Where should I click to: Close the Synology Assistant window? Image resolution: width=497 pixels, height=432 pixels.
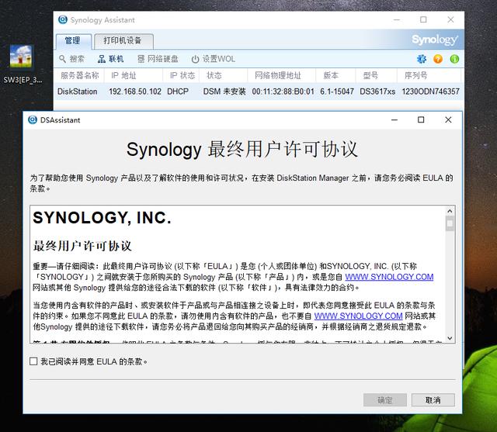[450, 19]
